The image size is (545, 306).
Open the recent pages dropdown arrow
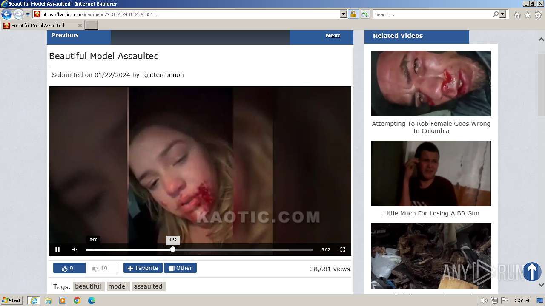(x=28, y=14)
